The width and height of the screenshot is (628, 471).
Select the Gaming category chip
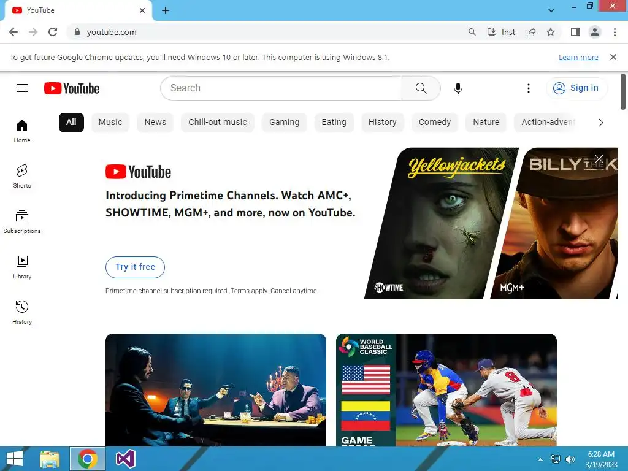[284, 123]
